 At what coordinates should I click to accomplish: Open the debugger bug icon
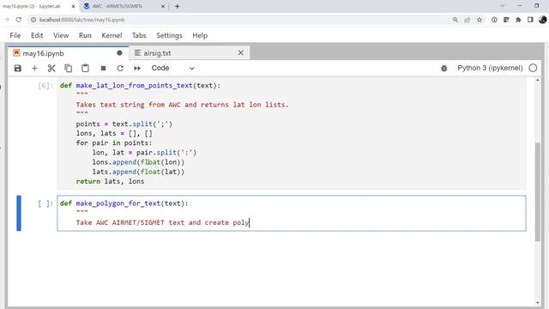pyautogui.click(x=444, y=69)
